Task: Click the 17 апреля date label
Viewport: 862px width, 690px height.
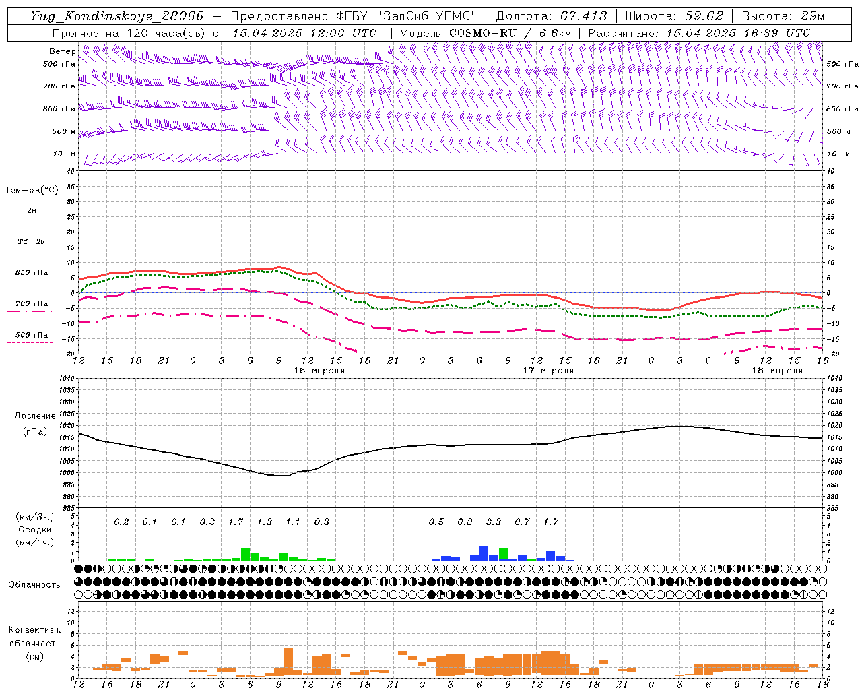Action: (548, 371)
